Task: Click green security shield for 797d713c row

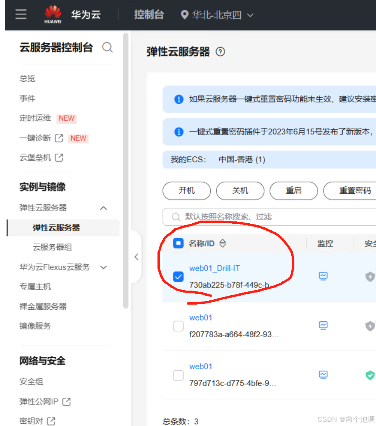Action: (370, 375)
